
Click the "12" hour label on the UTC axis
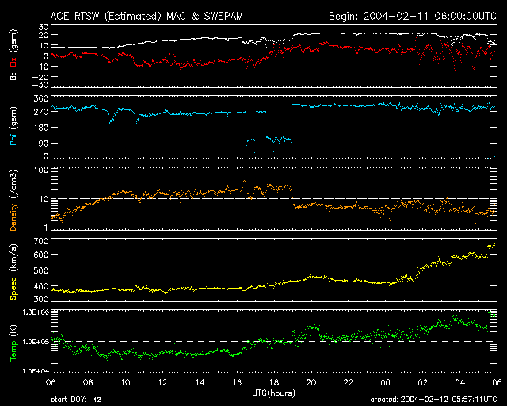pos(162,382)
